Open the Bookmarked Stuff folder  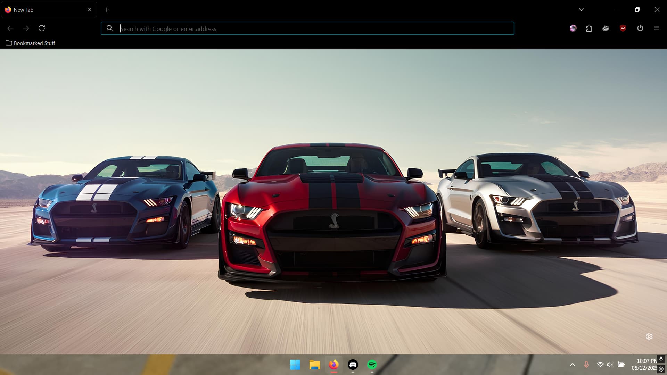pyautogui.click(x=30, y=43)
